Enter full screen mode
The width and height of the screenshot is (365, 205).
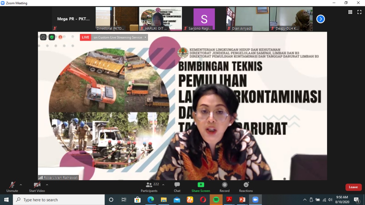pyautogui.click(x=359, y=12)
